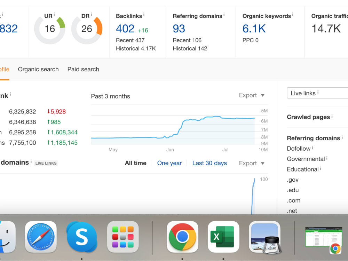Image resolution: width=348 pixels, height=261 pixels.
Task: Click info icon next to Crawled pages
Action: click(332, 116)
